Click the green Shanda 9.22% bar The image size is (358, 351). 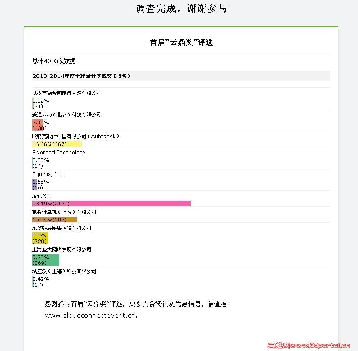(46, 260)
